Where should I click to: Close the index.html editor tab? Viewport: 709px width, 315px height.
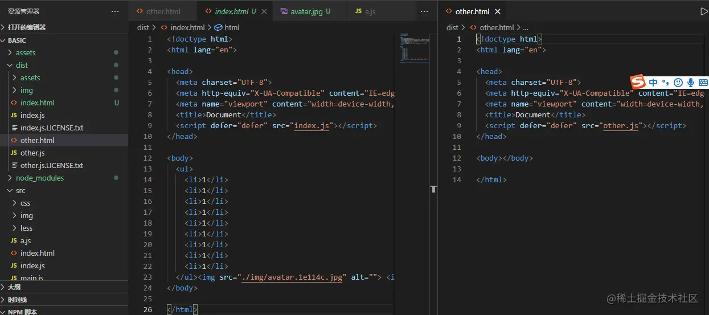[x=264, y=11]
